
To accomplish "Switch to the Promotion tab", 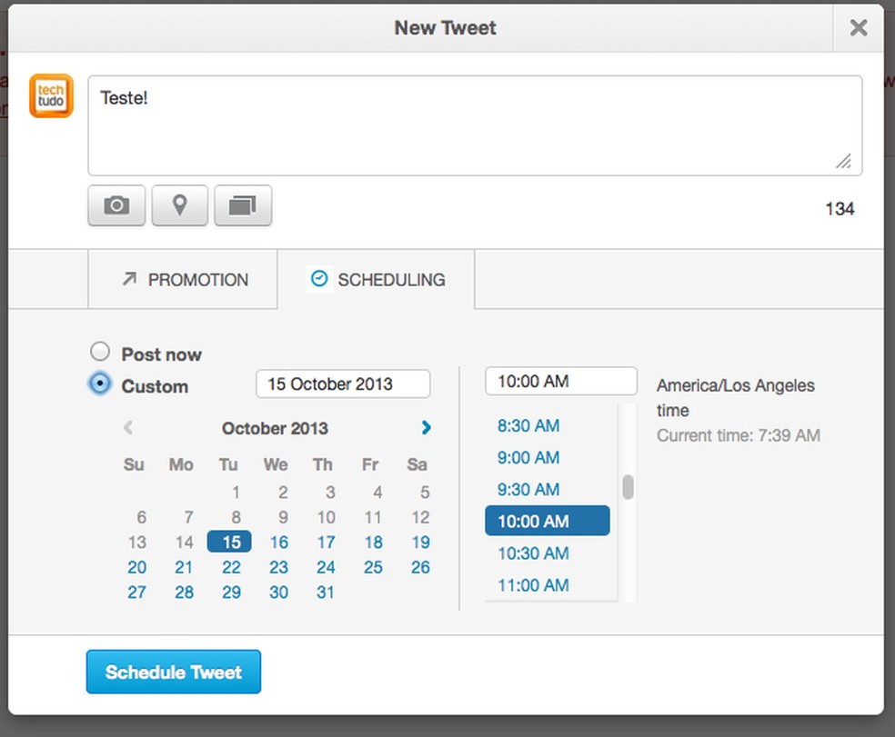I will coord(186,279).
